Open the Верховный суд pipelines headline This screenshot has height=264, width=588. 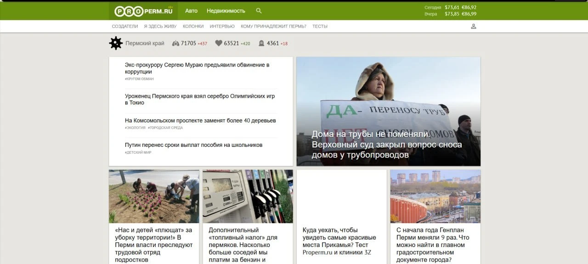(x=387, y=145)
